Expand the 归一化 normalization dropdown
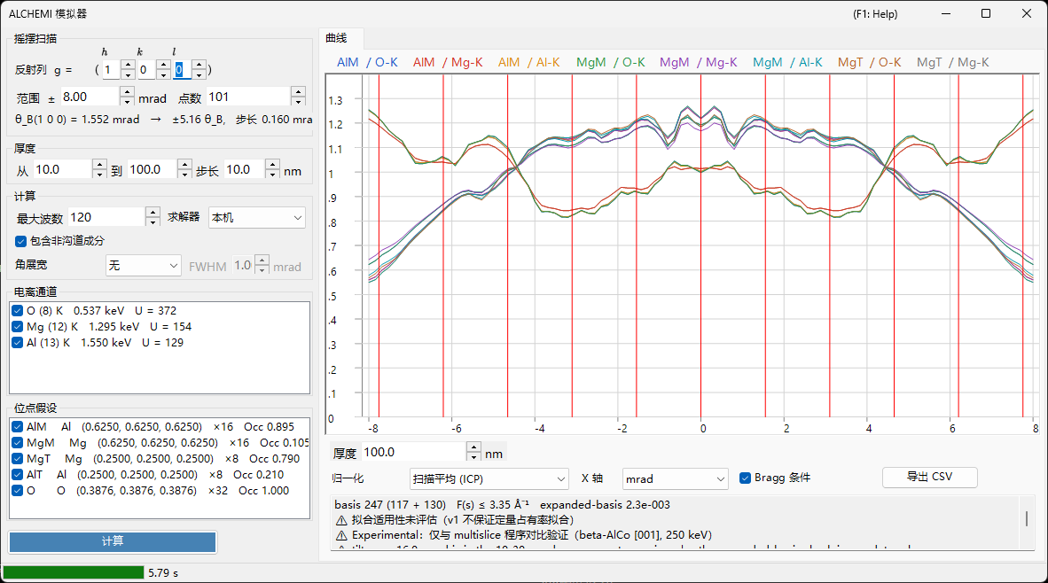 (489, 478)
